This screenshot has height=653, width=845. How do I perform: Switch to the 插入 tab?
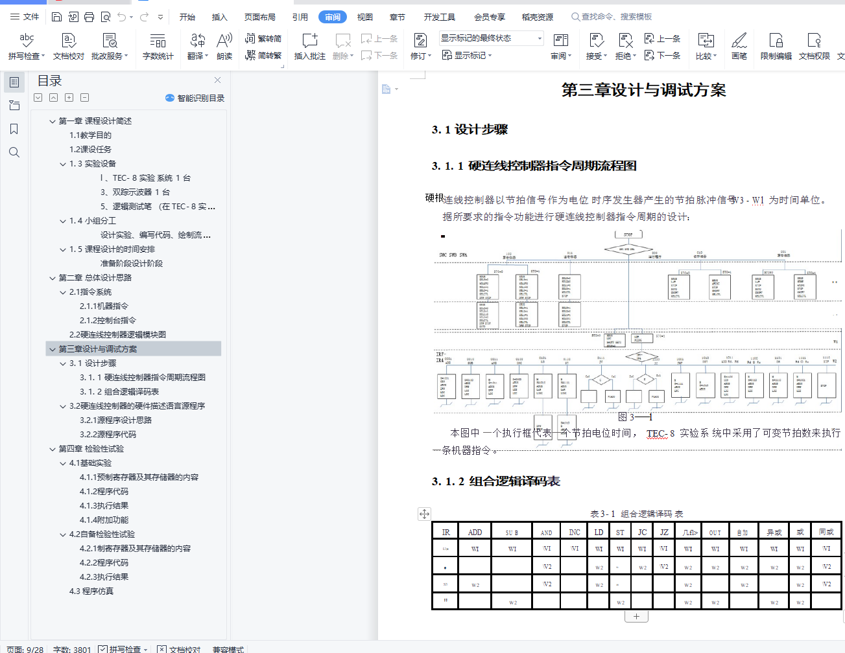pyautogui.click(x=220, y=17)
